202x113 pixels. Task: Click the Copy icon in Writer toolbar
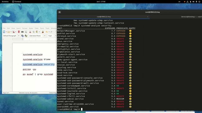click(33, 32)
